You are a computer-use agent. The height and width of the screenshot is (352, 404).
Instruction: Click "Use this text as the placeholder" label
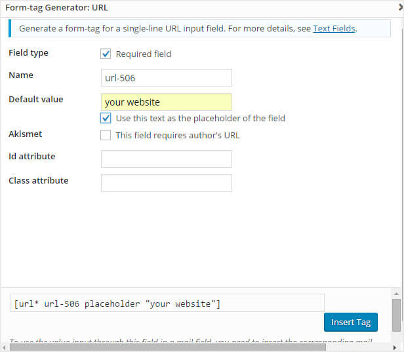[x=200, y=119]
